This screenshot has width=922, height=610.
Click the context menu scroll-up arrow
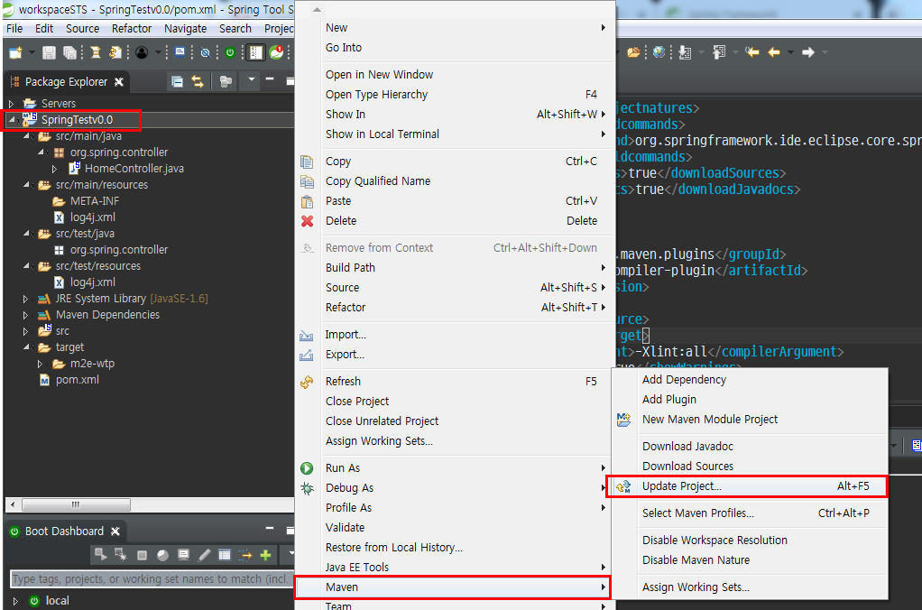[317, 9]
